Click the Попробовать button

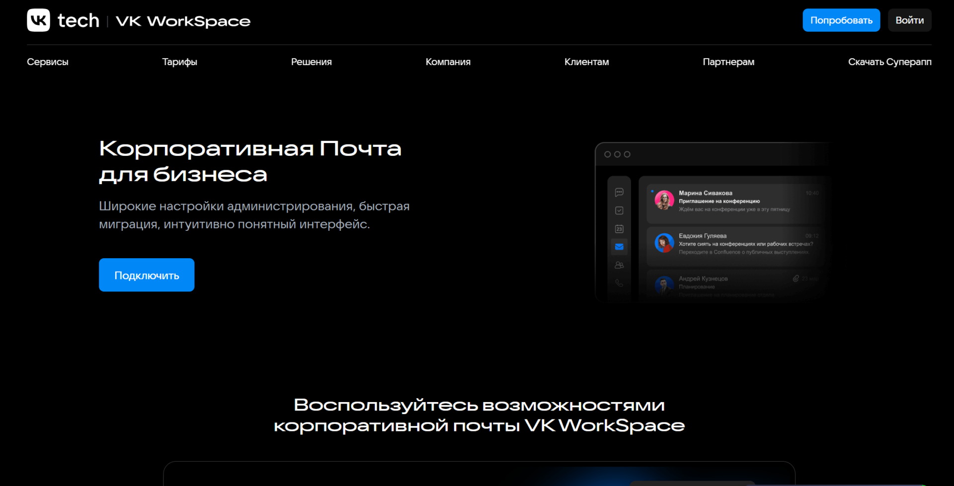(841, 20)
